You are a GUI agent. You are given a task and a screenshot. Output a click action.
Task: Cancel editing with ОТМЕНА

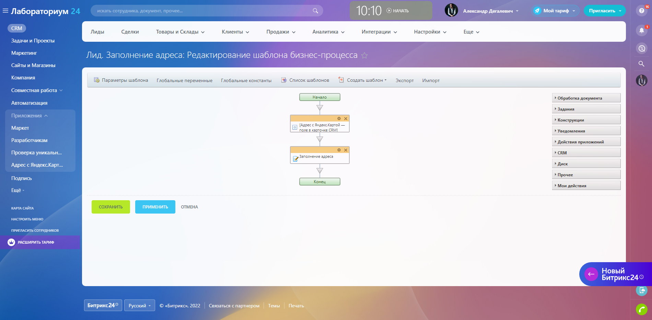[189, 207]
